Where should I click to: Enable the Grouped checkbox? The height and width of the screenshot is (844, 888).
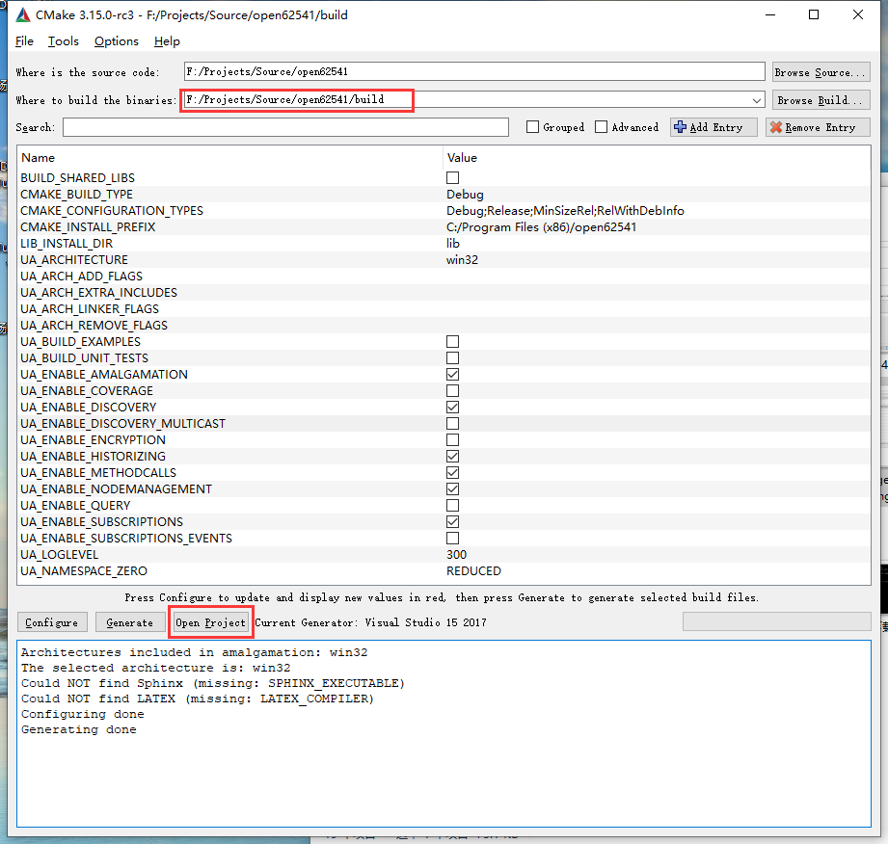coord(532,127)
